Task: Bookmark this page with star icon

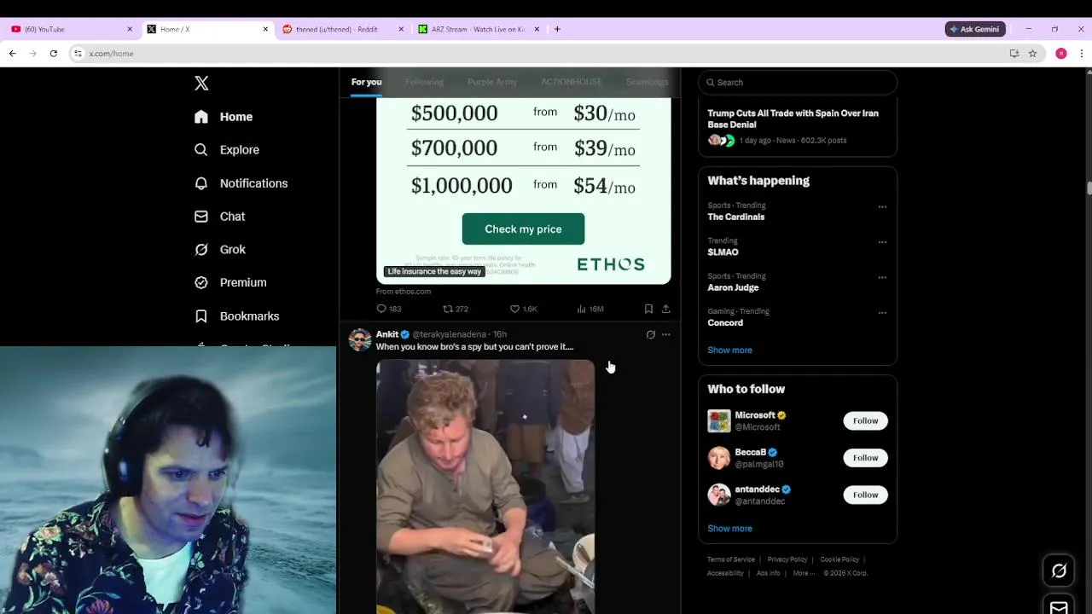Action: [1032, 53]
